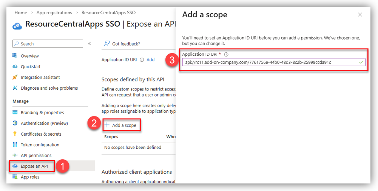Image resolution: width=378 pixels, height=191 pixels.
Task: Open Diagnose and solve problems
Action: tap(49, 88)
